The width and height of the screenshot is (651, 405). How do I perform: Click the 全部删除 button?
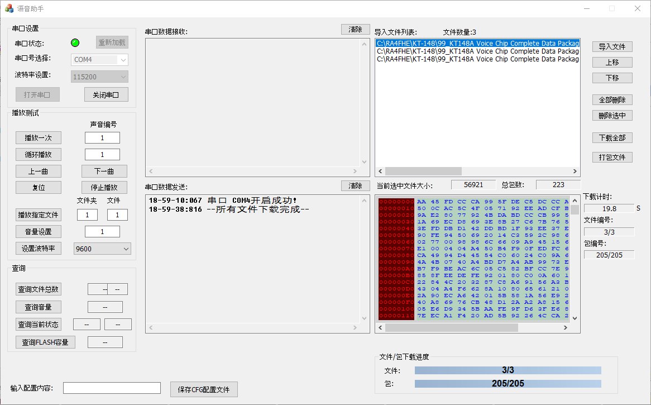point(612,99)
